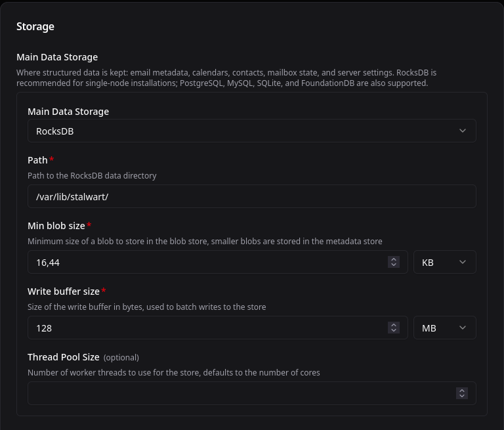The image size is (504, 430).
Task: Expand the MB unit dropdown
Action: tap(444, 328)
